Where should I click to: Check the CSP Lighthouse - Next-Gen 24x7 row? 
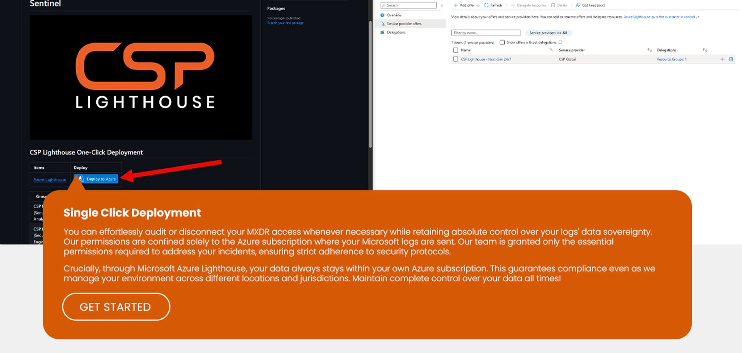pos(455,59)
